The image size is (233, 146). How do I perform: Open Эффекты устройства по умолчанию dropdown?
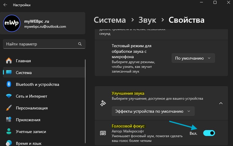click(x=153, y=111)
